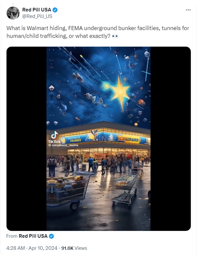Screen dimensions: 197x256
Task: Open the @Red_Pill_US handle link
Action: click(x=37, y=16)
